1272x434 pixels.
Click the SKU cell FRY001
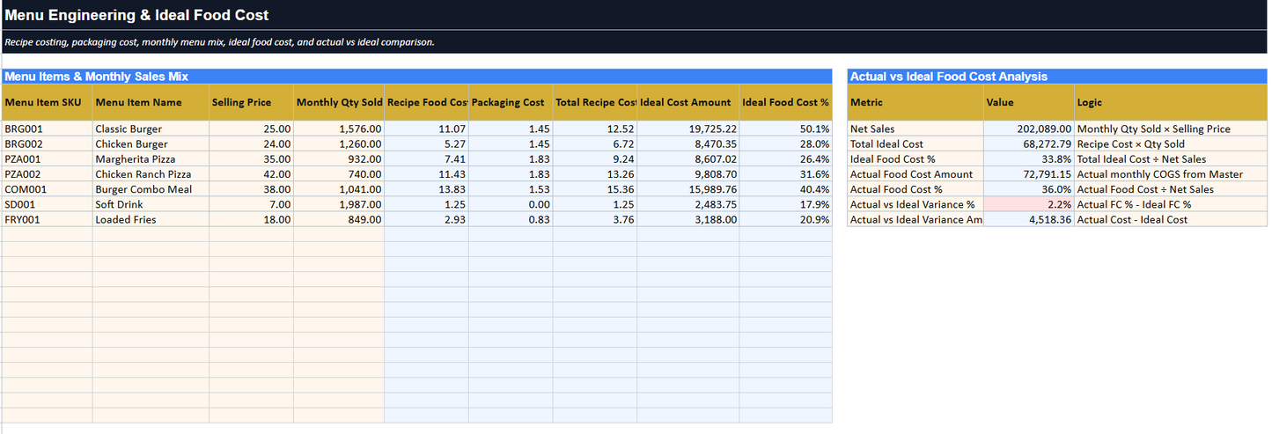coord(48,218)
